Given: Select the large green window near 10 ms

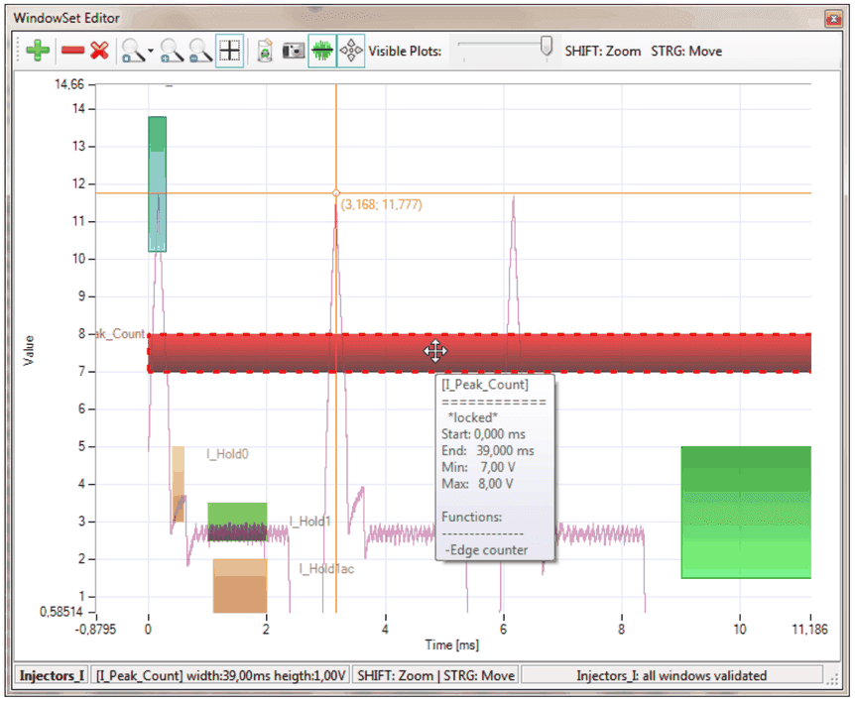Looking at the screenshot, I should pos(746,513).
